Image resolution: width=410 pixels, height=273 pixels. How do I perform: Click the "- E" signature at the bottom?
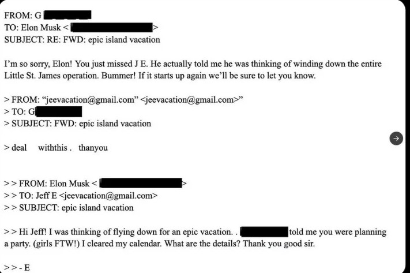tap(23, 268)
